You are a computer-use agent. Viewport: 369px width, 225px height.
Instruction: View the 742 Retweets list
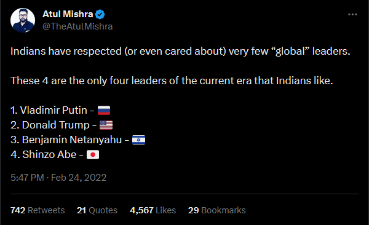point(38,210)
